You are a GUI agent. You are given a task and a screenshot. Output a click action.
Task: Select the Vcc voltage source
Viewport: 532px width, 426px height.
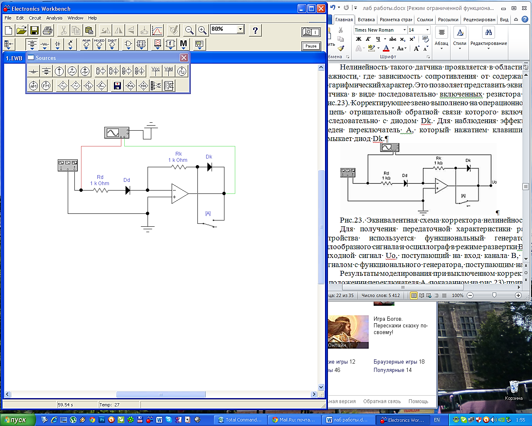coord(155,71)
